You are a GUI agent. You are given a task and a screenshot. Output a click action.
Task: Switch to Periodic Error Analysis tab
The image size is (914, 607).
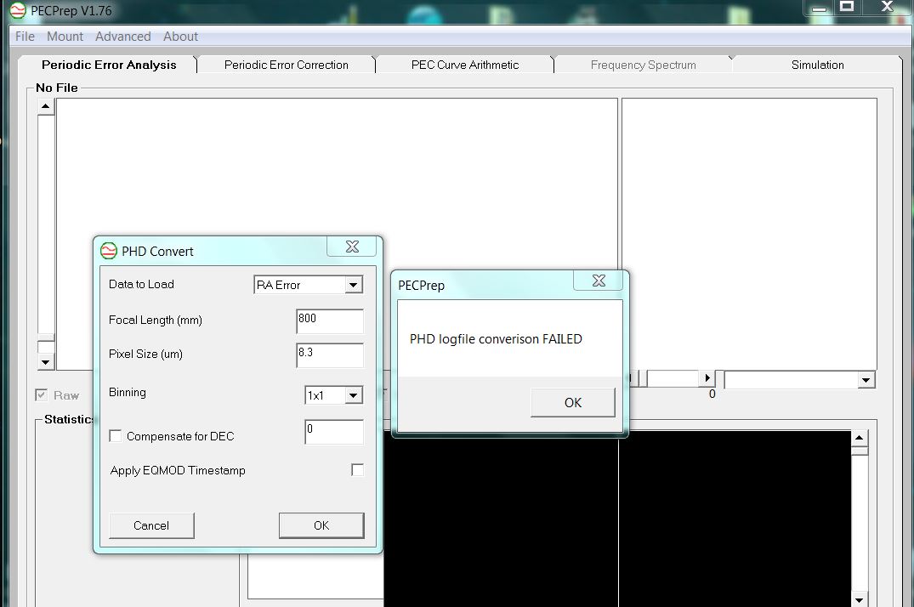coord(109,65)
